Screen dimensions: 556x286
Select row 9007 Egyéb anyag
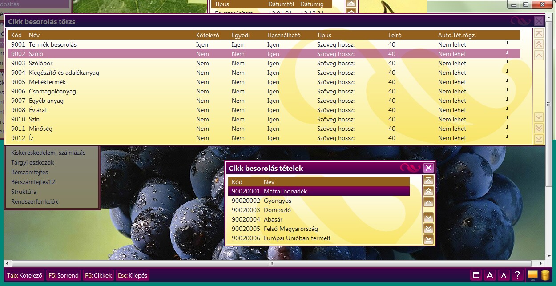[263, 101]
